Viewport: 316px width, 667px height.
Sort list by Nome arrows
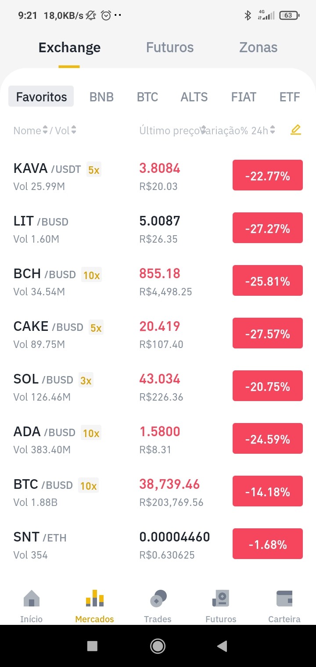45,130
